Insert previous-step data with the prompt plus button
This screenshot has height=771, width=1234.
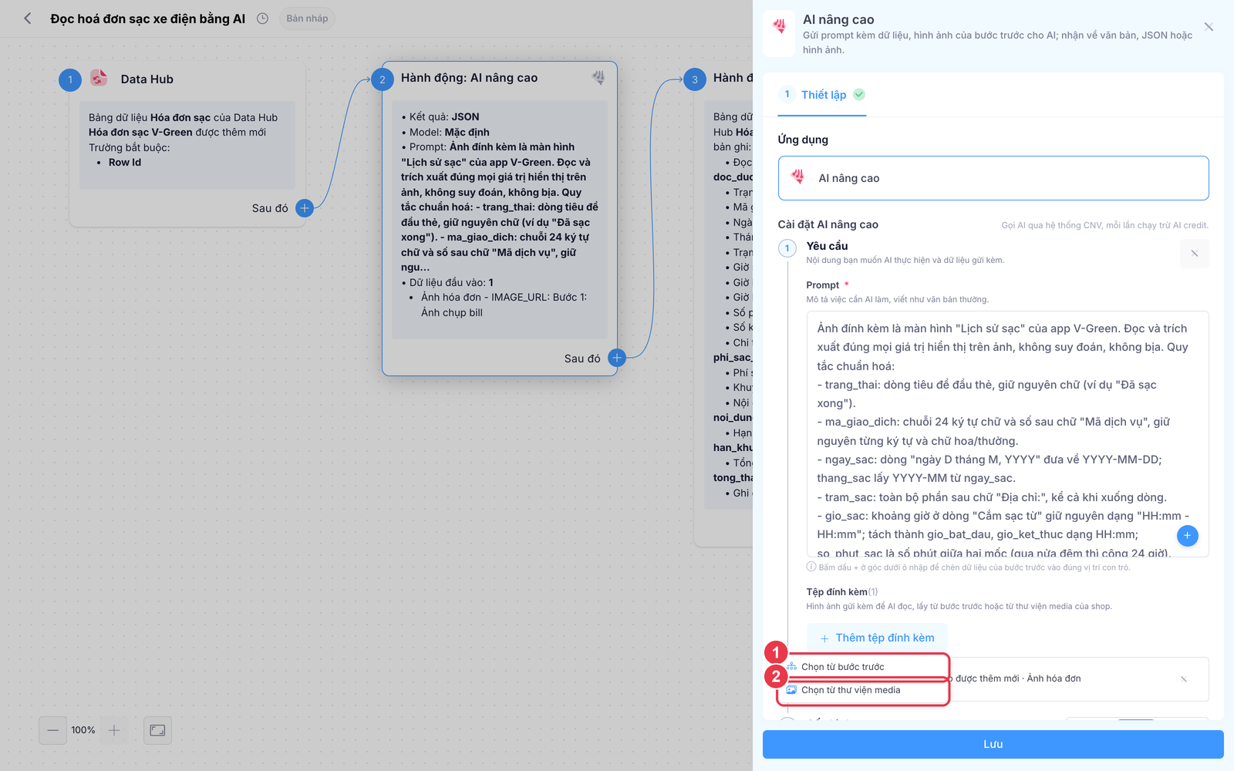coord(1188,536)
